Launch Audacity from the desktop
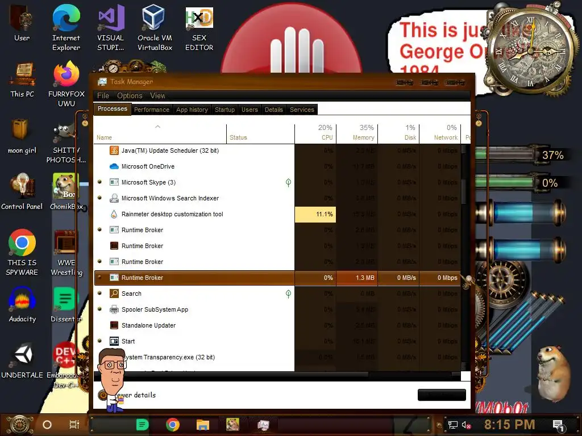The height and width of the screenshot is (436, 582). (x=22, y=304)
